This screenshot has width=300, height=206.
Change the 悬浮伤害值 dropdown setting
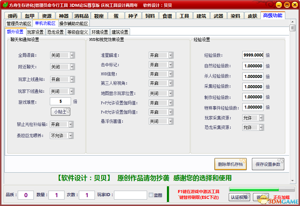(x=171, y=121)
